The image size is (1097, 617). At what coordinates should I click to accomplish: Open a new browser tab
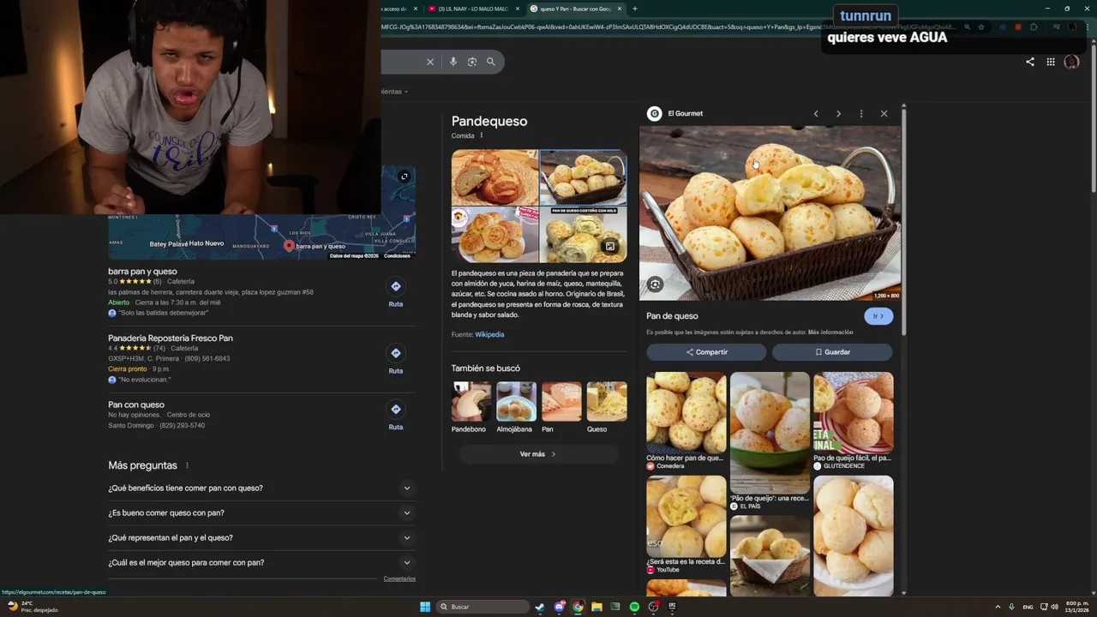tap(634, 9)
